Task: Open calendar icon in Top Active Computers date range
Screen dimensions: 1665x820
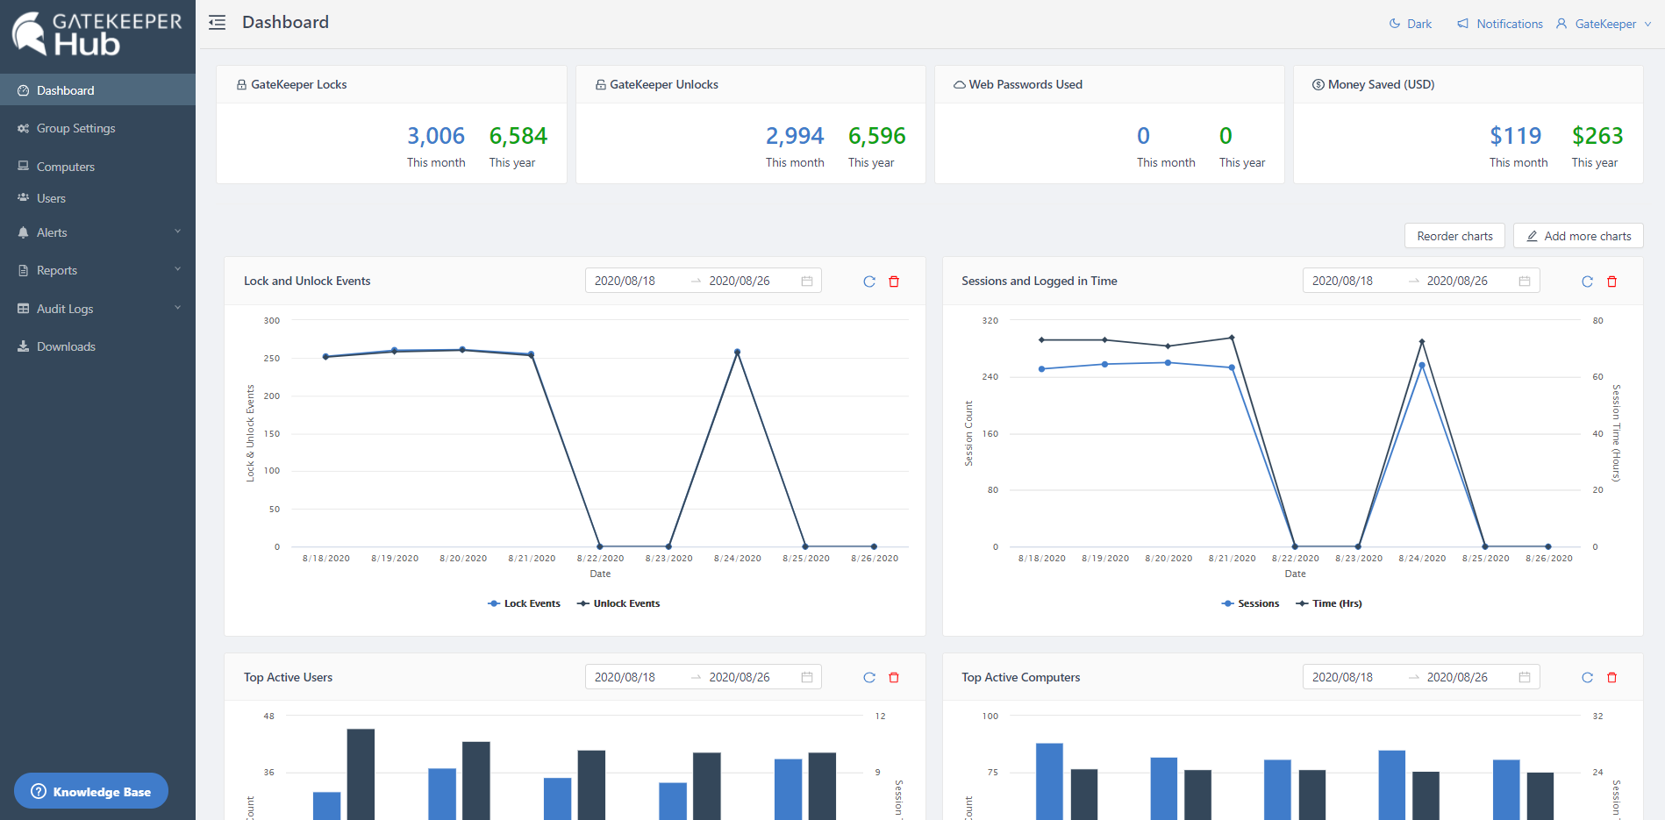Action: (x=1525, y=677)
